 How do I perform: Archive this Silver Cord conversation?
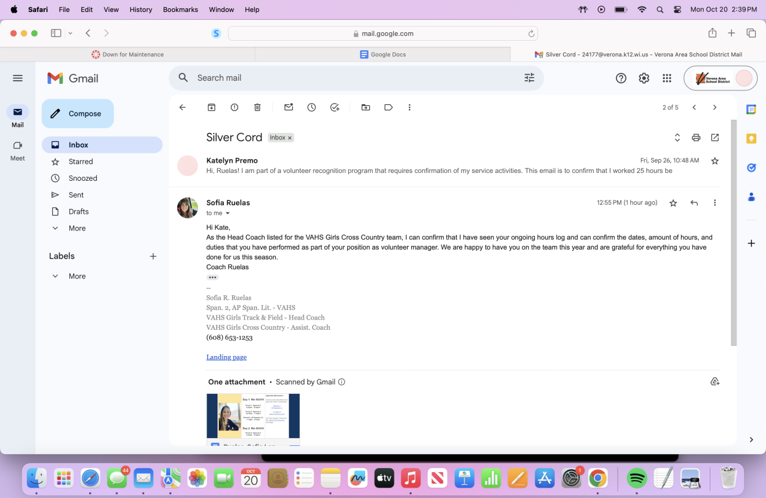pos(211,107)
